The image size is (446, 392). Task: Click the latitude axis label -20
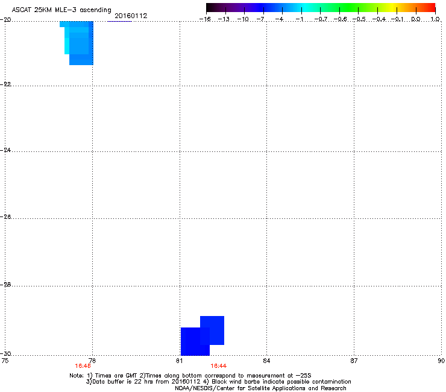coord(5,20)
